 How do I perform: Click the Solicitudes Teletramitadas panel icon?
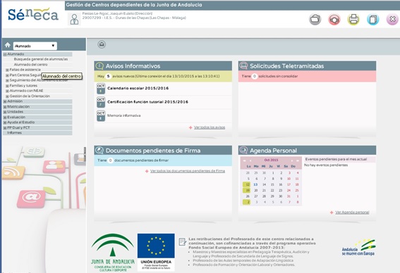(x=243, y=66)
